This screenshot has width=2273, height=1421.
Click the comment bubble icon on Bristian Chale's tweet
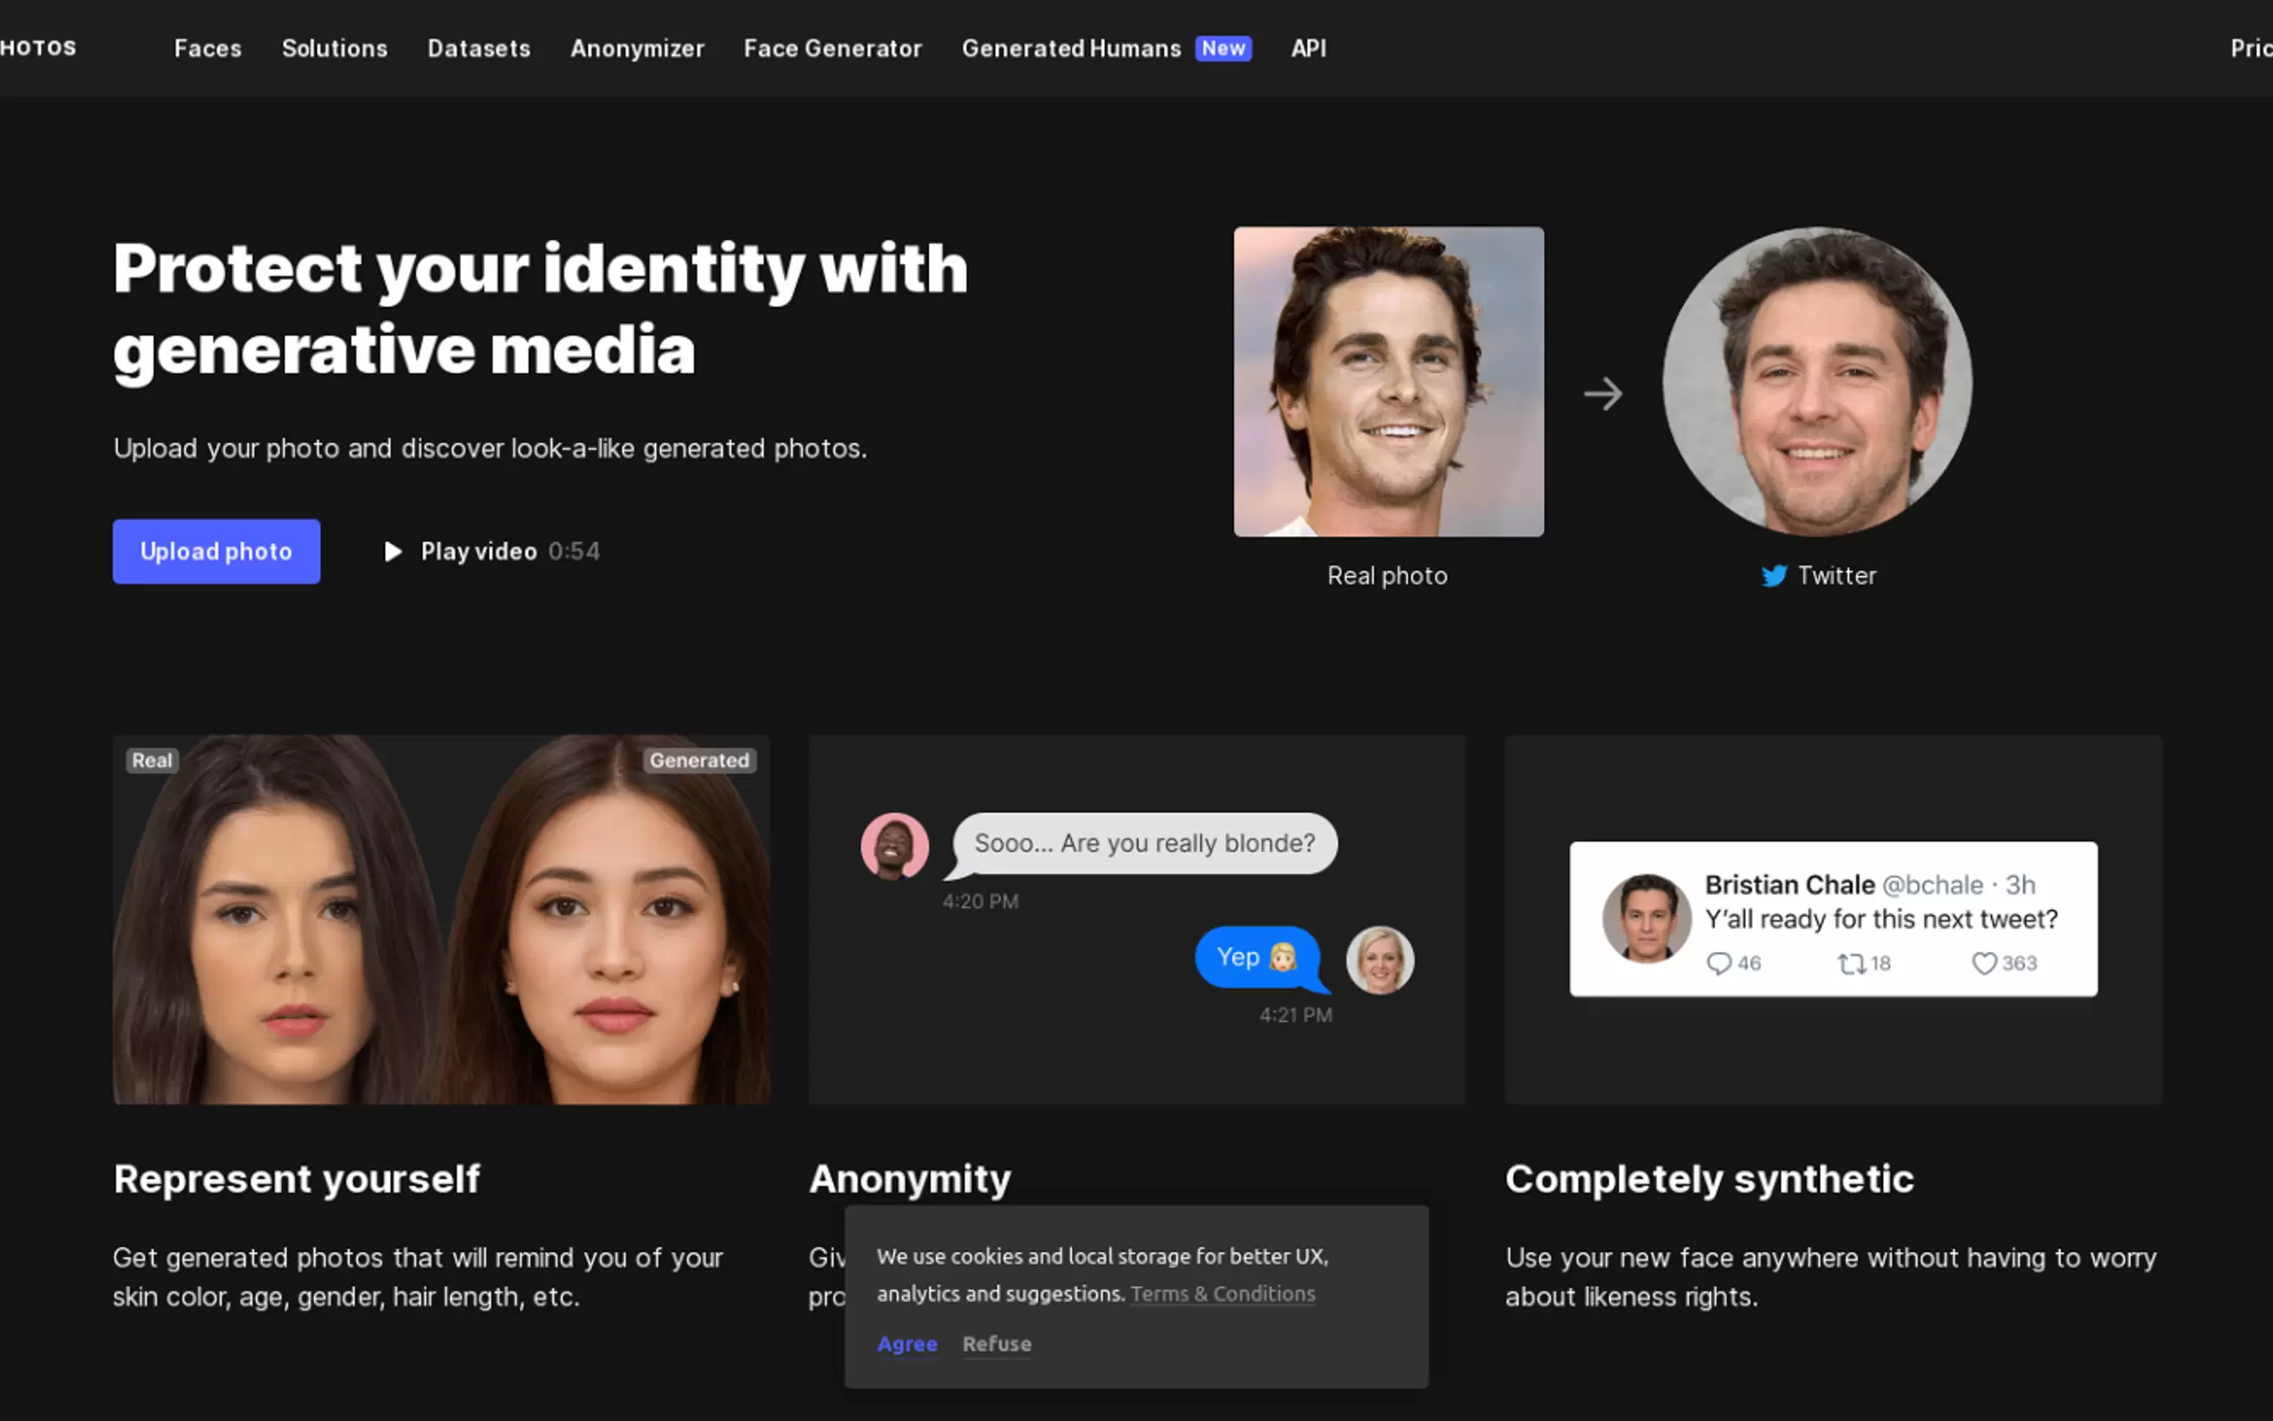click(1720, 962)
